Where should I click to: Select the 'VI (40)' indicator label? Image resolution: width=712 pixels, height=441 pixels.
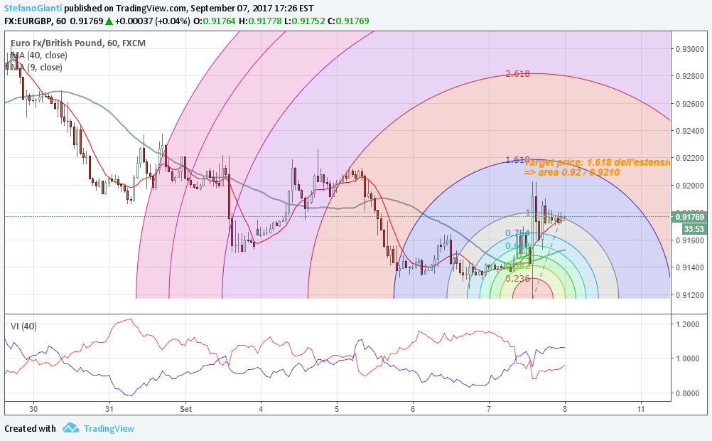coord(23,326)
